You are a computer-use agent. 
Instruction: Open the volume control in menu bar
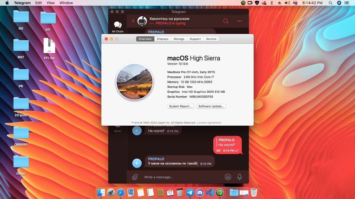pos(287,3)
